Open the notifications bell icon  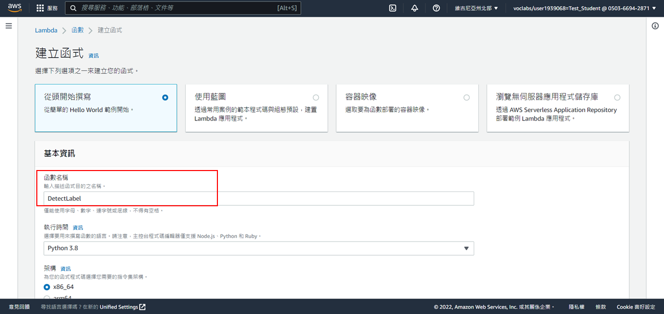[x=414, y=8]
